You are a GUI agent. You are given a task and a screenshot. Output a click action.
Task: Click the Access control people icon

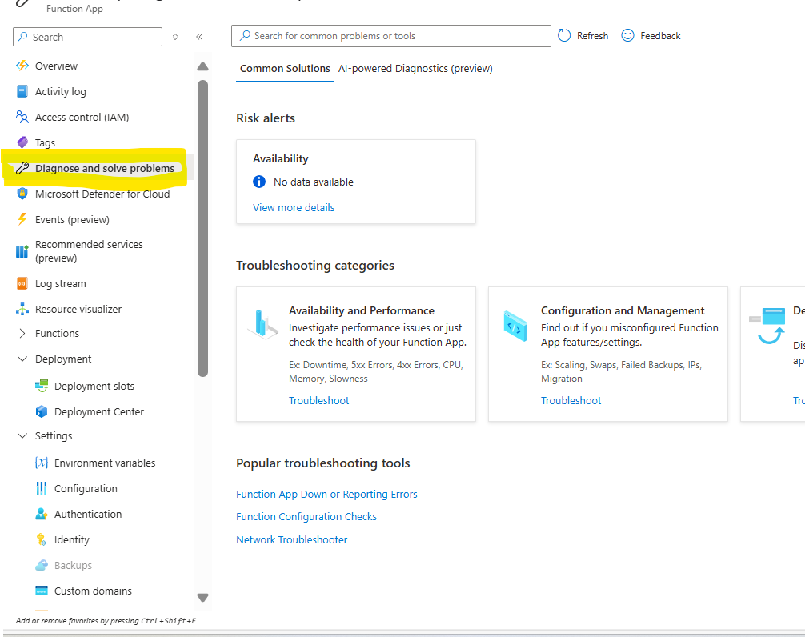[22, 117]
